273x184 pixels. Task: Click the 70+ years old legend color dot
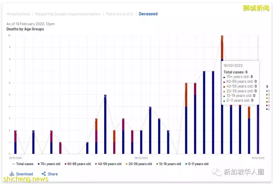[38, 164]
